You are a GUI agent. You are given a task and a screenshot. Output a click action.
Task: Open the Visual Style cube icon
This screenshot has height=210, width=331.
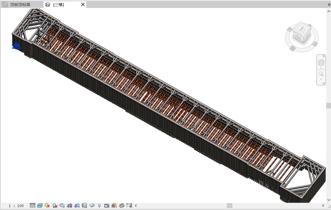click(40, 205)
